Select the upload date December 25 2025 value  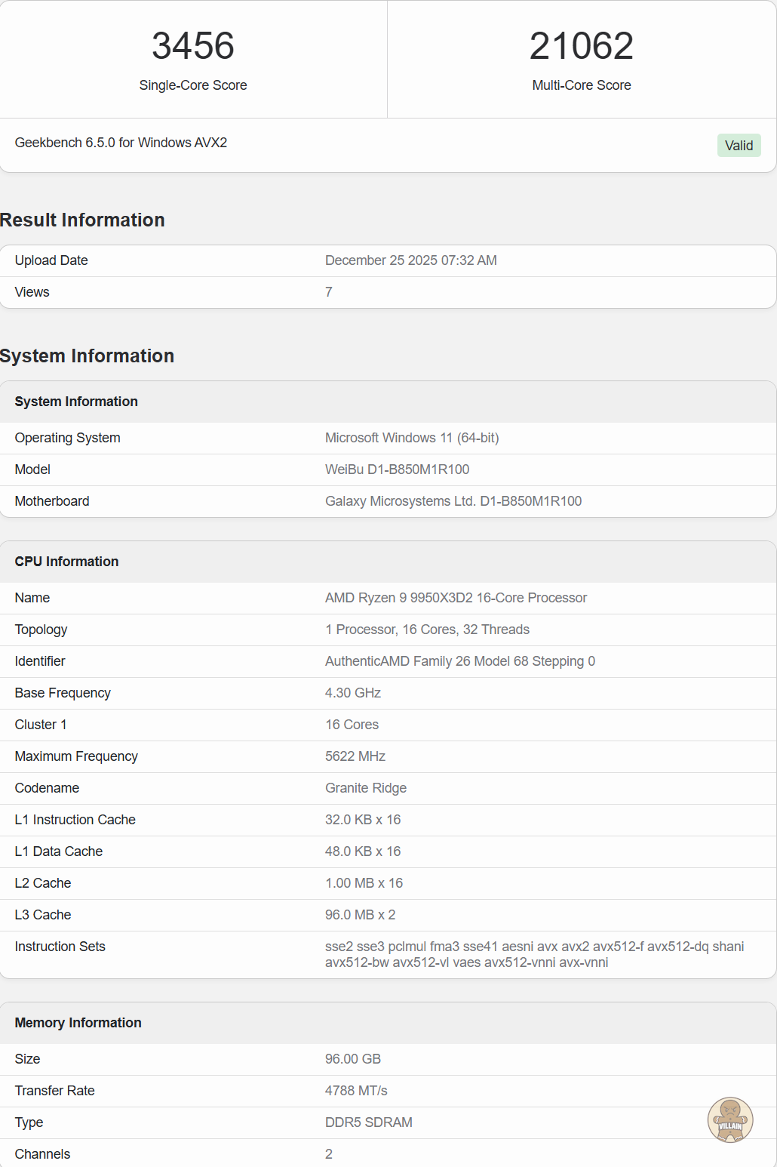coord(410,260)
